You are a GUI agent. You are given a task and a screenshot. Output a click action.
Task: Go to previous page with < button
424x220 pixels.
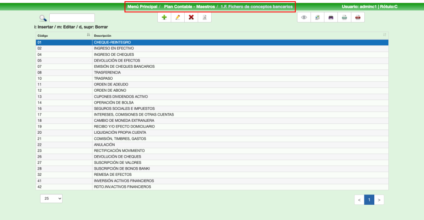tap(359, 200)
